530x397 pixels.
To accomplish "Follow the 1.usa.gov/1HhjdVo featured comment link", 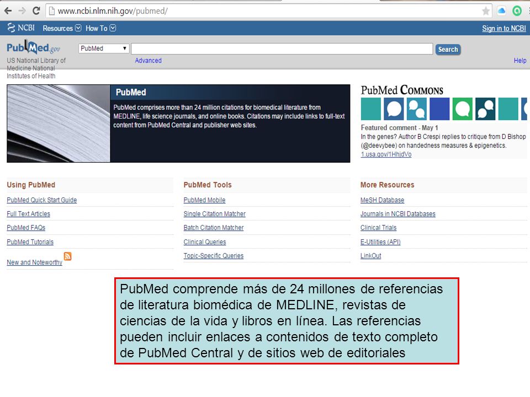I will click(386, 154).
